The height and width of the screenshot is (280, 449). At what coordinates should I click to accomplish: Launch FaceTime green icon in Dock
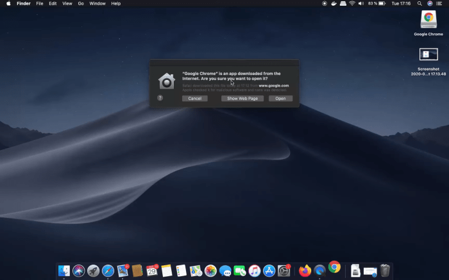[240, 270]
